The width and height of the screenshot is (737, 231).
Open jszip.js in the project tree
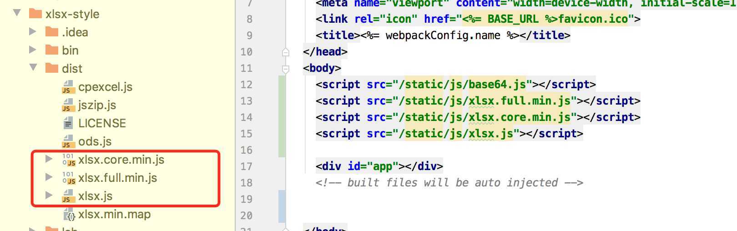point(97,105)
